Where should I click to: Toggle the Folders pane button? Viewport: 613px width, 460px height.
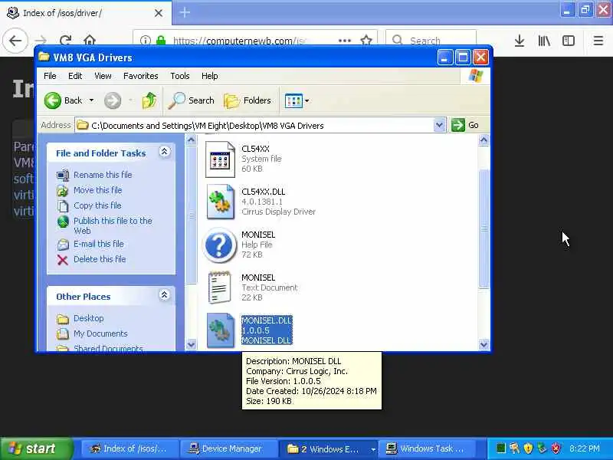point(247,100)
